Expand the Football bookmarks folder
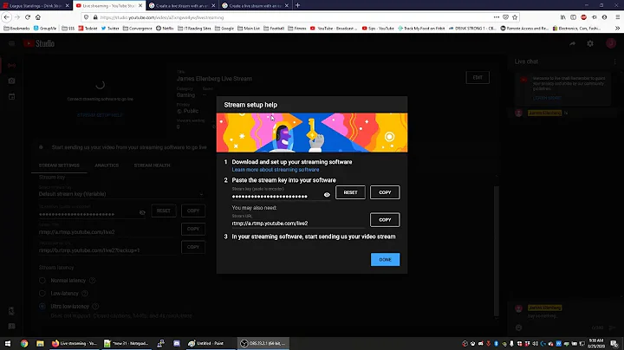This screenshot has height=350, width=624. (x=274, y=29)
